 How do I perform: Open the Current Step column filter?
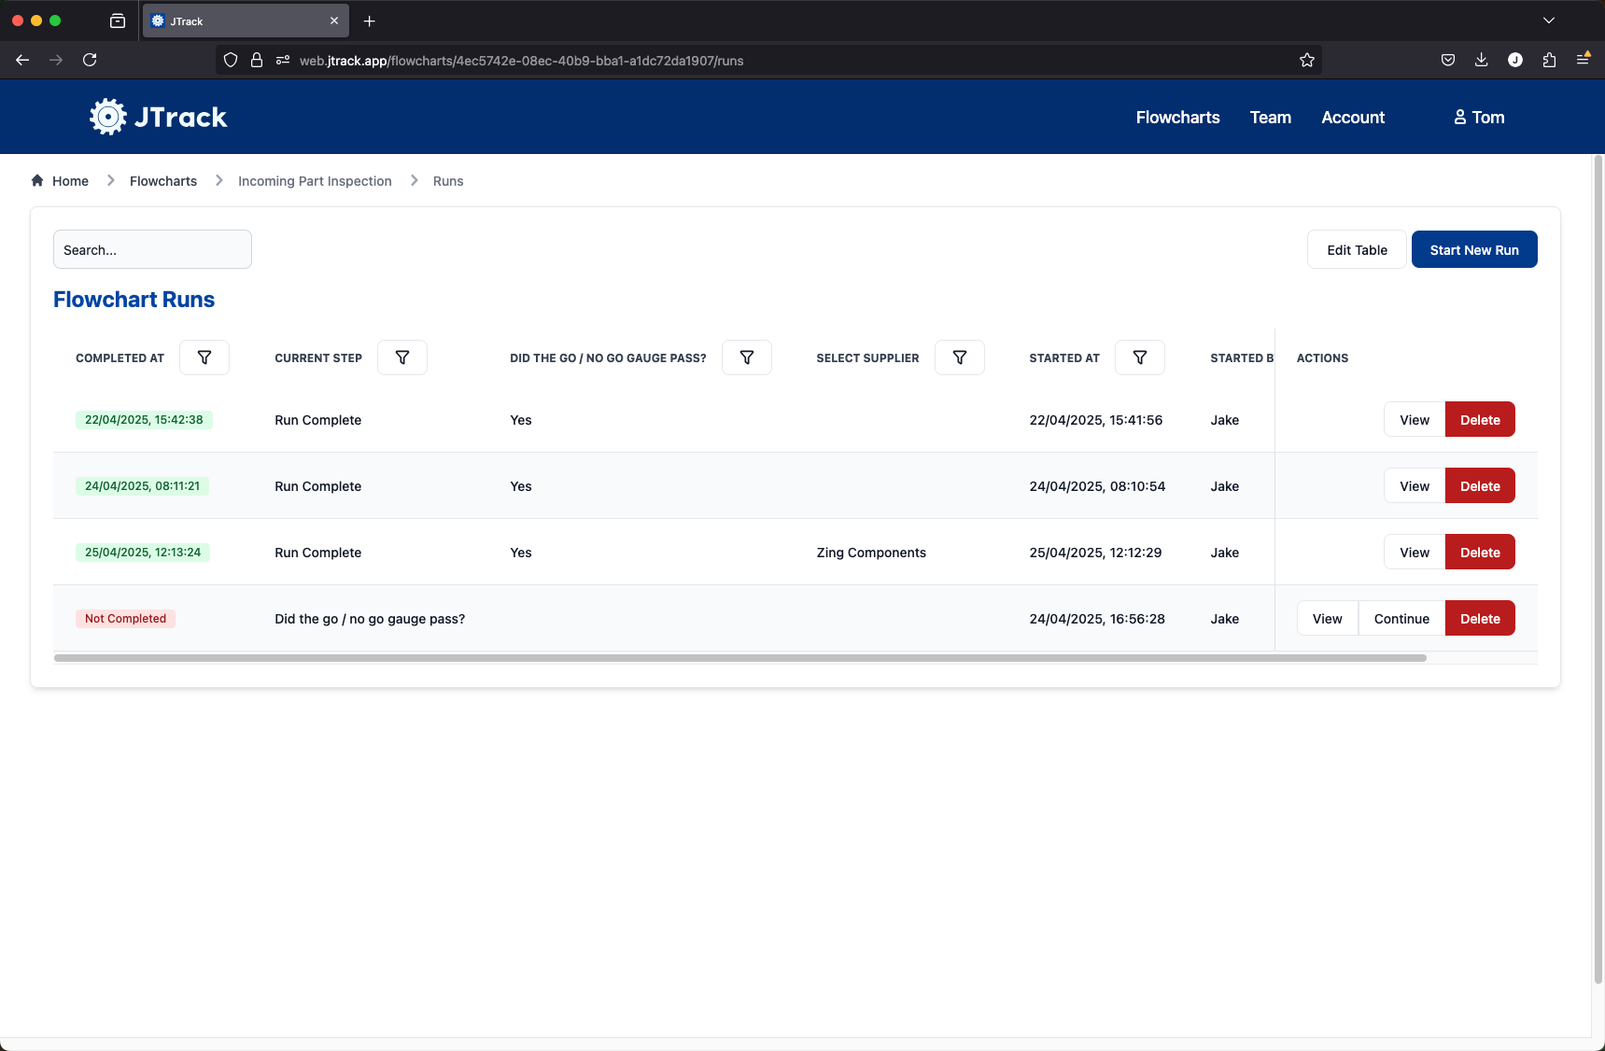point(402,357)
